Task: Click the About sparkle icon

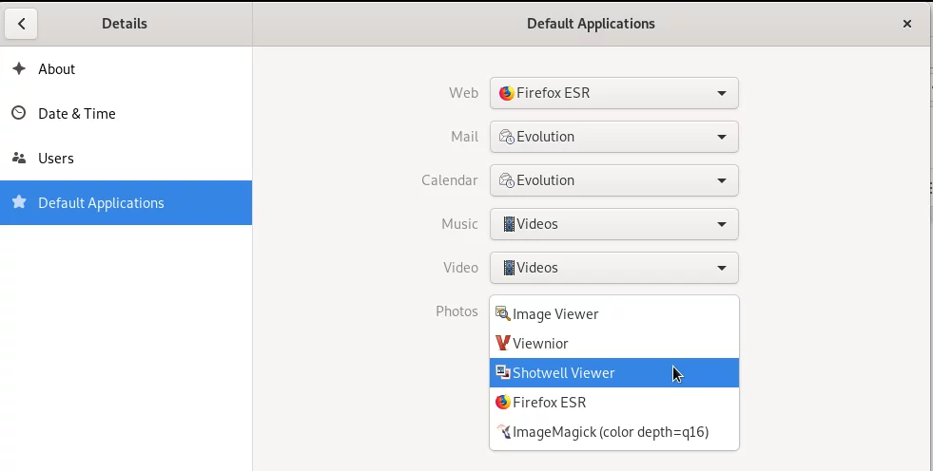Action: click(x=19, y=68)
